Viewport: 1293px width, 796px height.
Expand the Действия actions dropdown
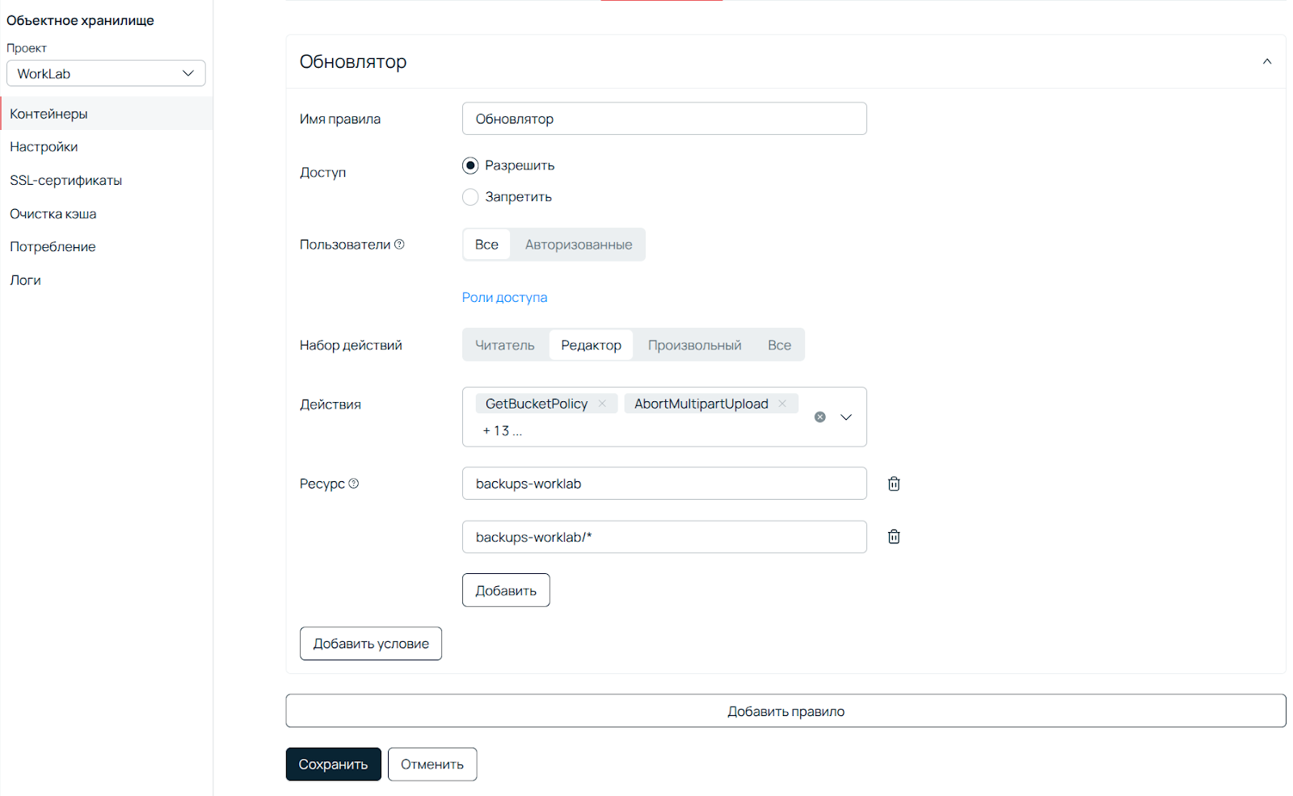(846, 417)
